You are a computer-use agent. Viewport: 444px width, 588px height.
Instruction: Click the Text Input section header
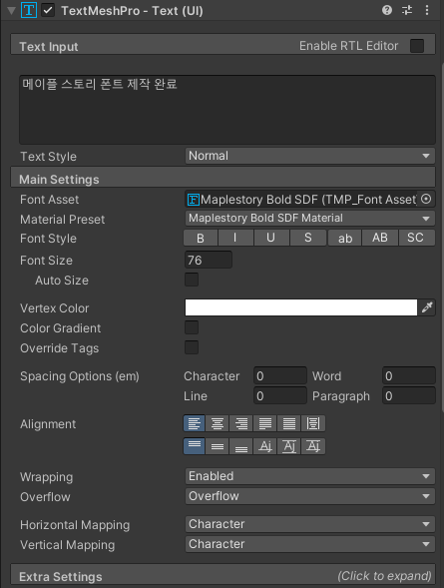(x=222, y=45)
